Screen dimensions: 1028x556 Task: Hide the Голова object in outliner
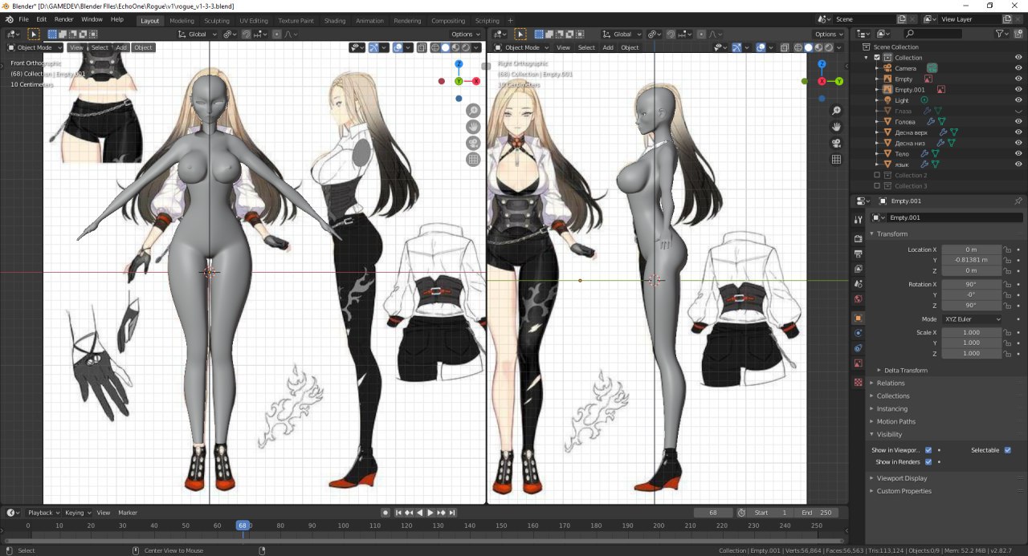[x=1018, y=122]
